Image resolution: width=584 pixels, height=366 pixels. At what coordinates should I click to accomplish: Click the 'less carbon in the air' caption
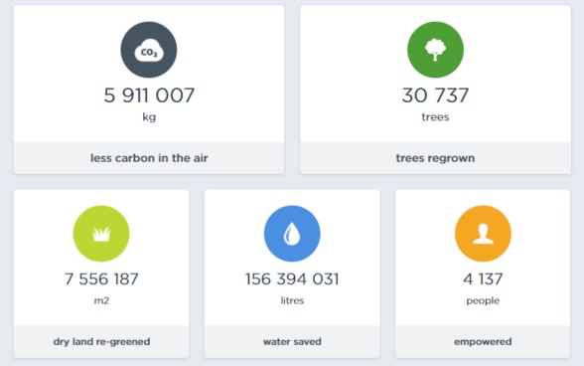(x=149, y=158)
